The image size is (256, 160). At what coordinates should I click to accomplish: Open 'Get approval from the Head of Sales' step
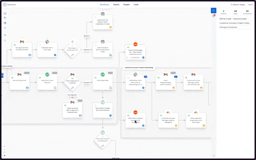click(x=22, y=50)
